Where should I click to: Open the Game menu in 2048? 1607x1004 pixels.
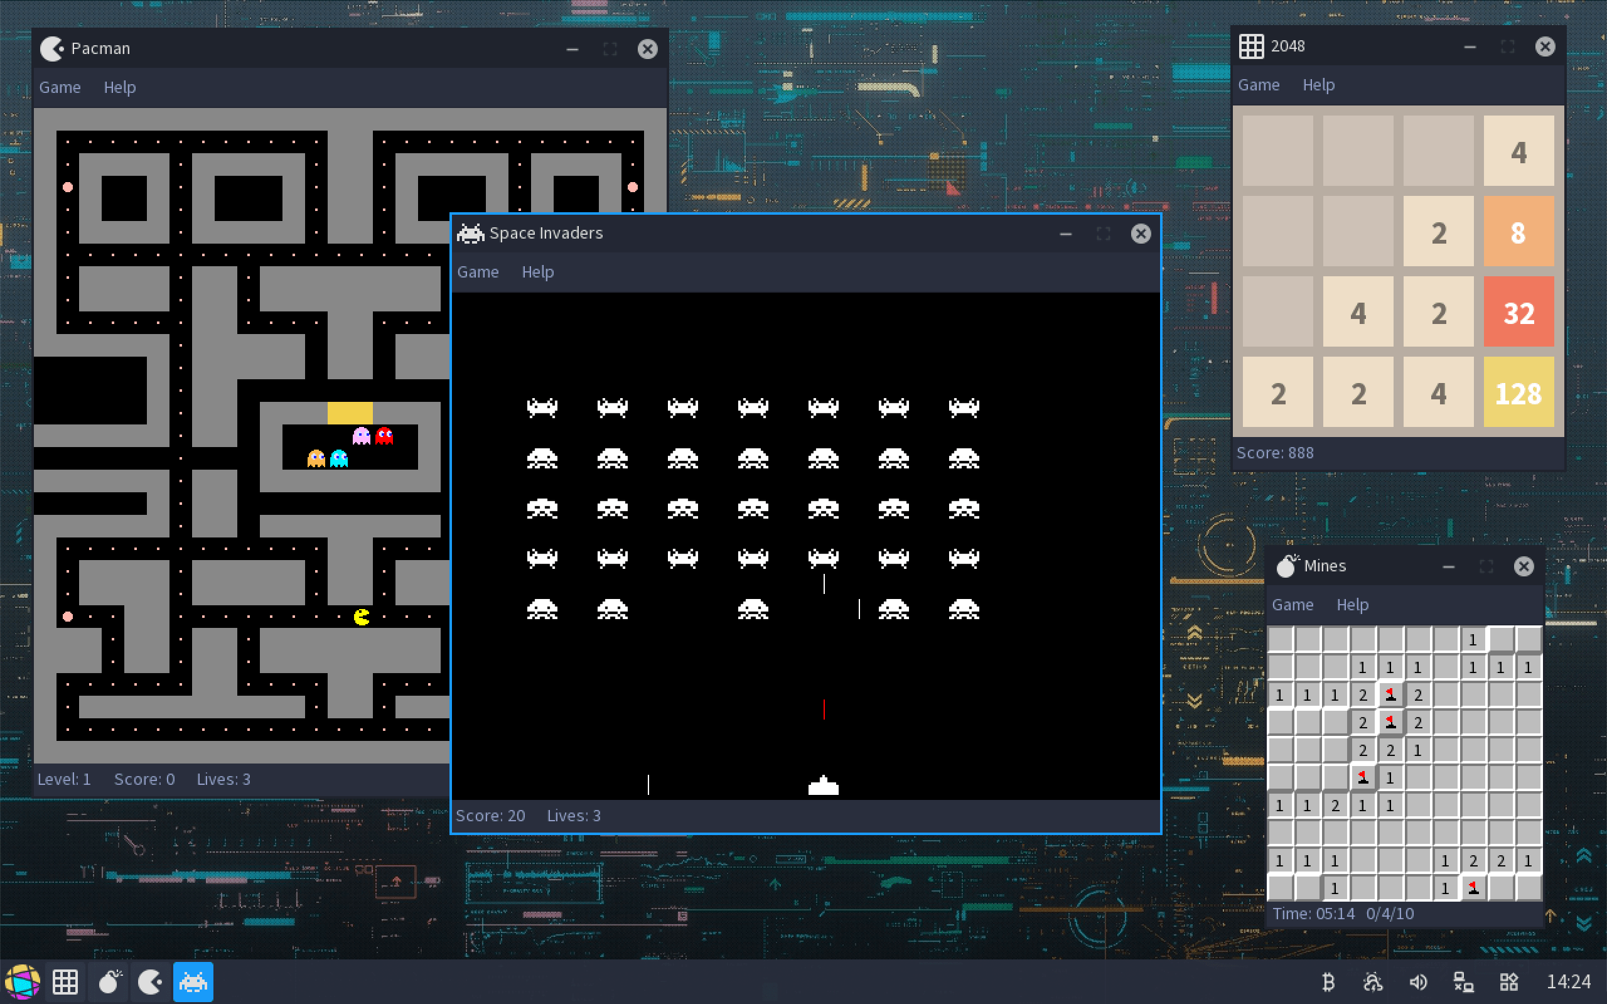(1259, 85)
